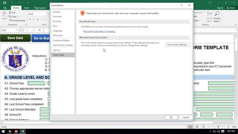Click the Sort & Filter icon

(209, 14)
